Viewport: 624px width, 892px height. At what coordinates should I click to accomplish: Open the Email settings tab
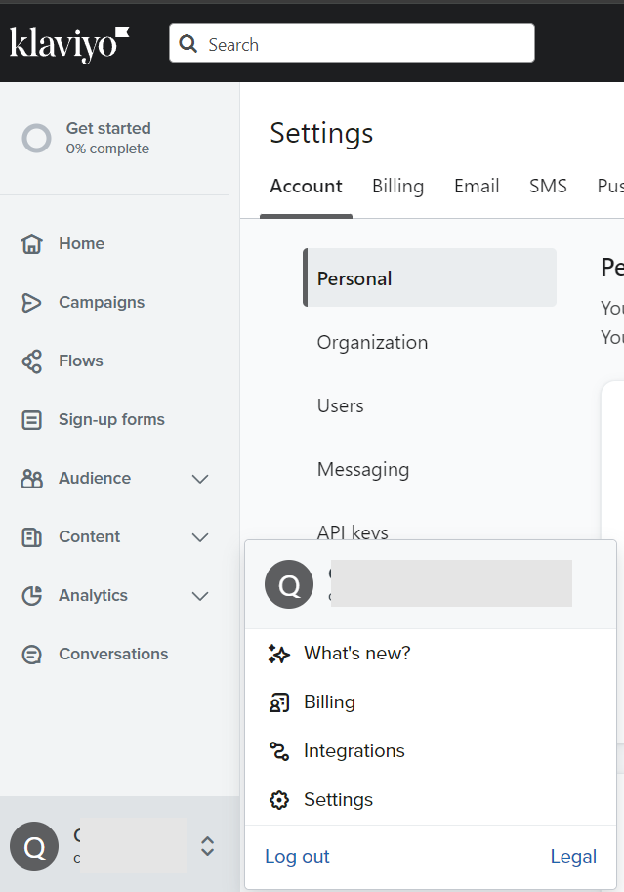pos(477,186)
